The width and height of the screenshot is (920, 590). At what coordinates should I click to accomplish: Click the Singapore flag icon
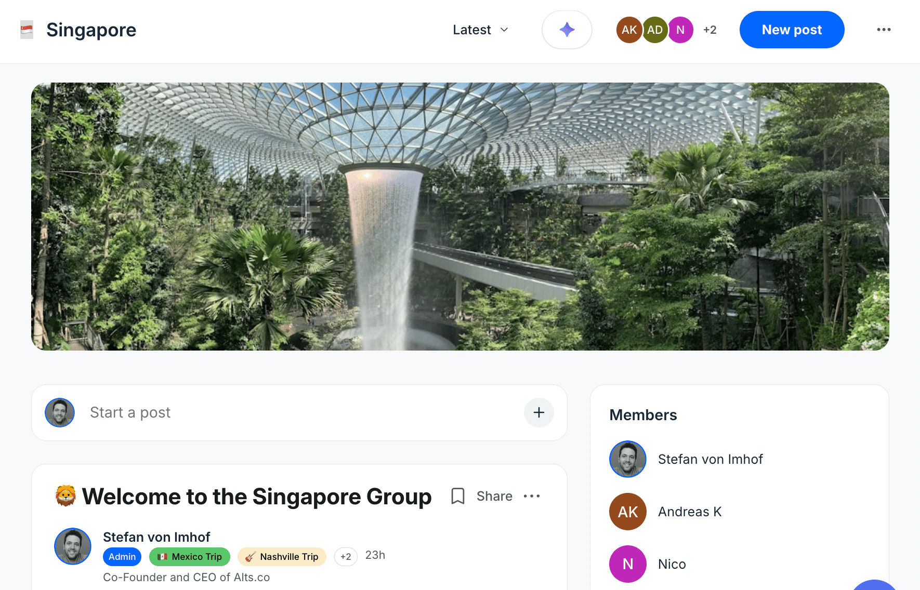[27, 30]
